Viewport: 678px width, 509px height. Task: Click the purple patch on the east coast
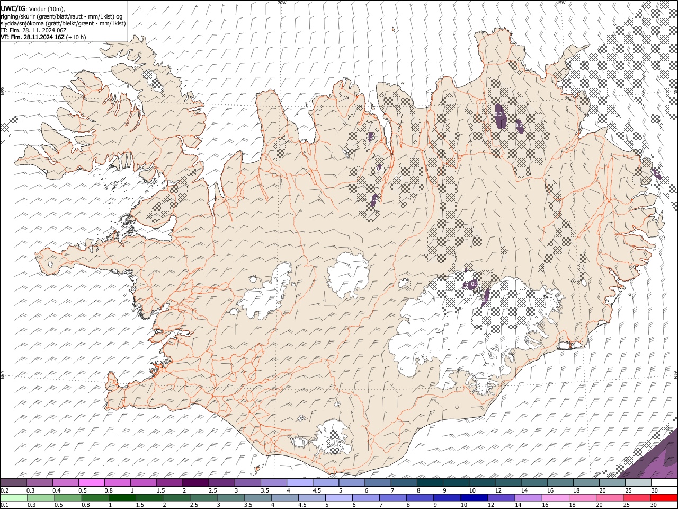(656, 173)
